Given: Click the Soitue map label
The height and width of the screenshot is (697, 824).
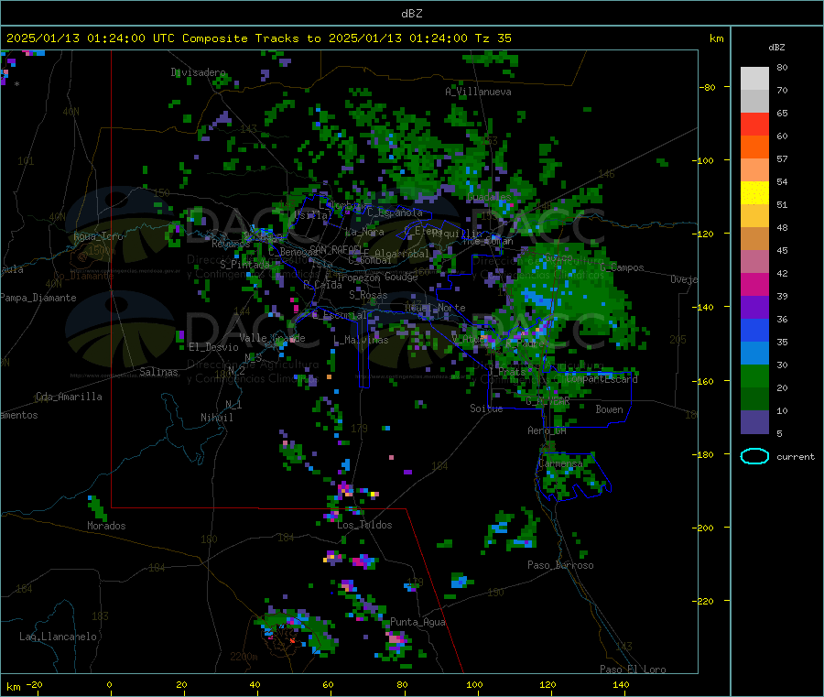Looking at the screenshot, I should [x=486, y=408].
